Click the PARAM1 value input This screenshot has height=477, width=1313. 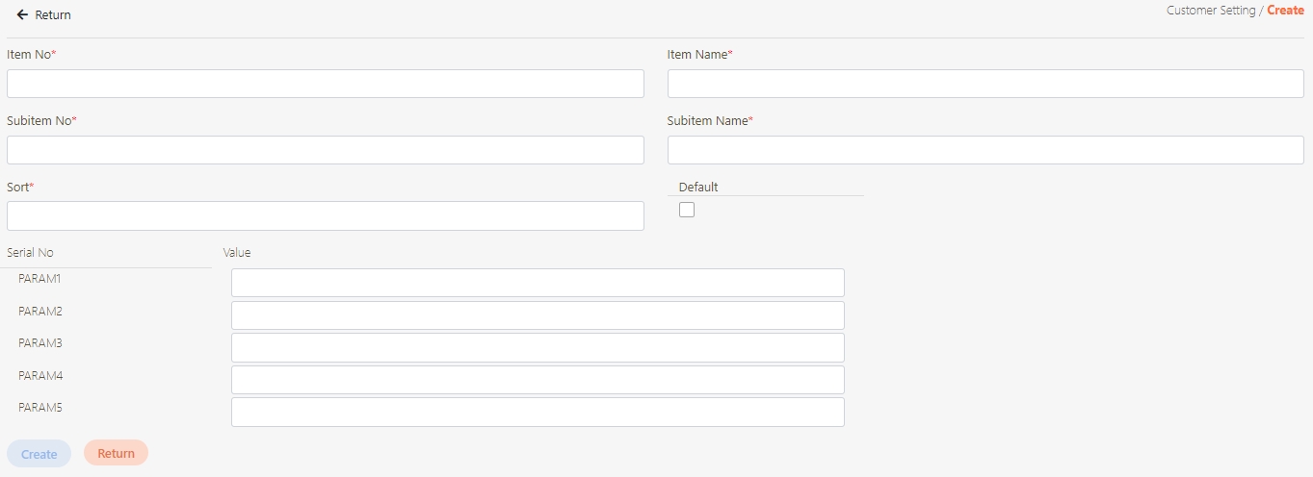pos(538,283)
